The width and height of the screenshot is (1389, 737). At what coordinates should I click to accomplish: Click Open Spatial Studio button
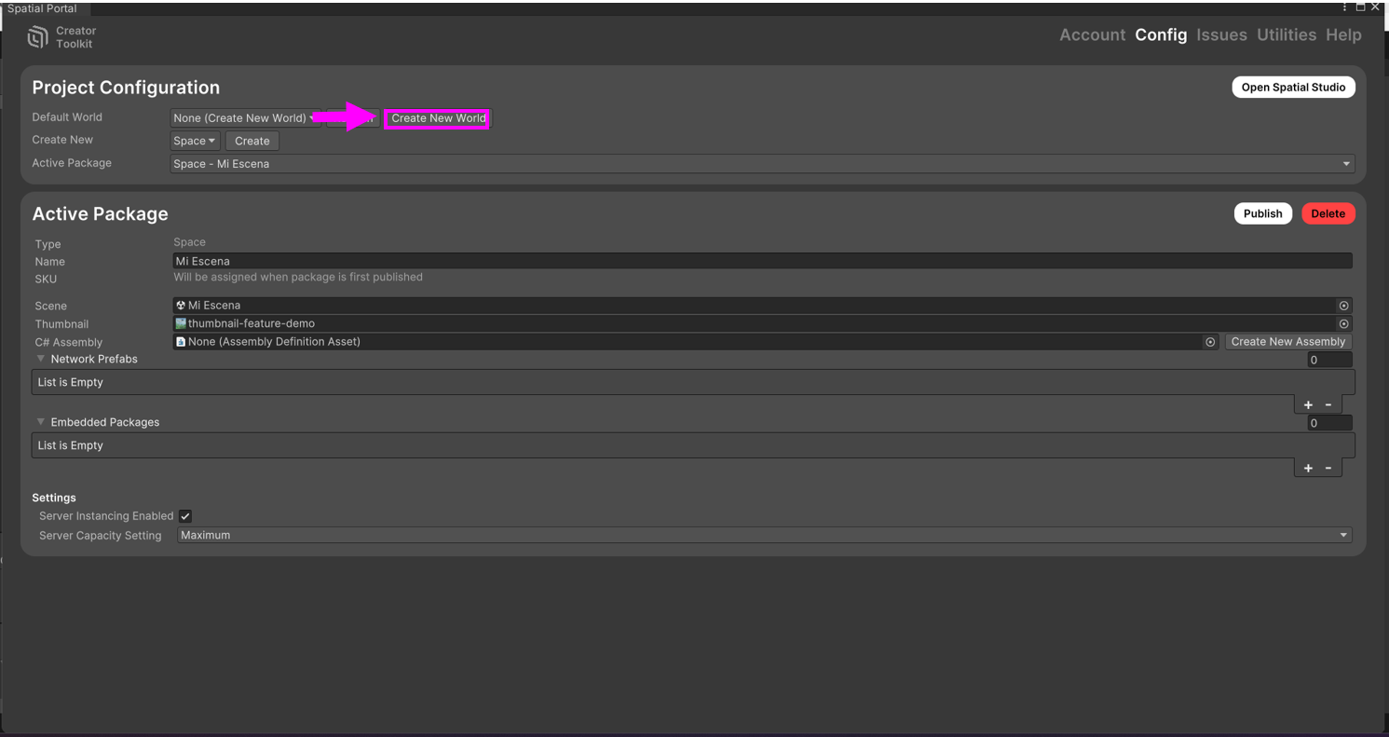(1293, 87)
